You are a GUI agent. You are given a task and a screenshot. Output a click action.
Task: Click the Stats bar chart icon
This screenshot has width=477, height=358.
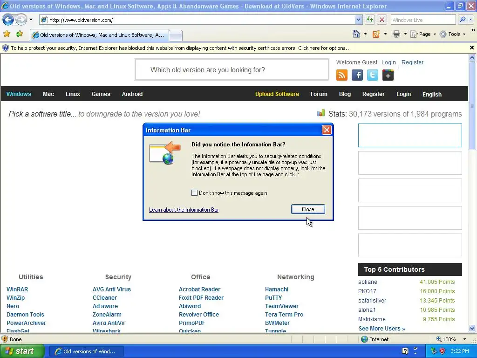coord(321,113)
